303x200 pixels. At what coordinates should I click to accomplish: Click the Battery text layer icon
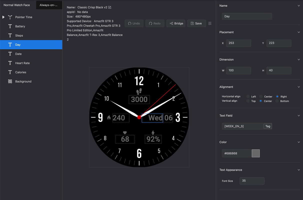[10, 26]
